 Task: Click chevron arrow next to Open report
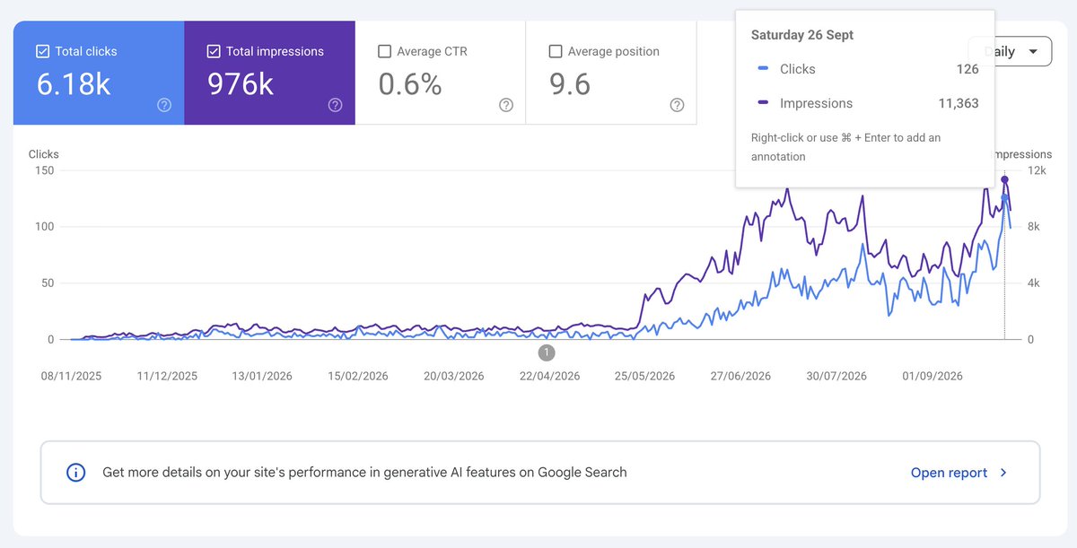[x=1003, y=473]
